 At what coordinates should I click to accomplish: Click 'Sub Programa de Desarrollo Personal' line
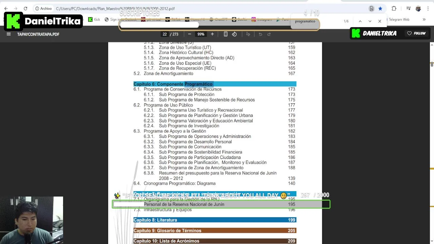[195, 142]
